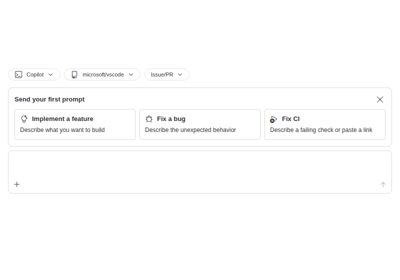This screenshot has height=280, width=400.
Task: Click the chevron next to Issue/PR
Action: coord(180,74)
